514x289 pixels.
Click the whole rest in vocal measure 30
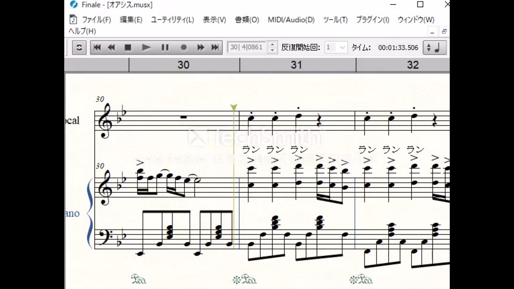click(184, 117)
